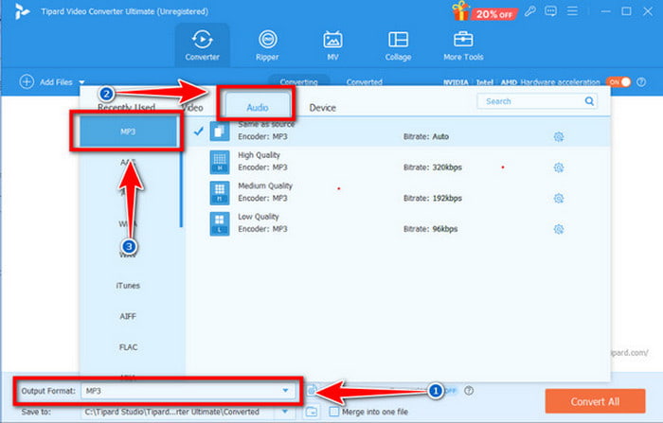Open the feedback chat icon
This screenshot has height=423, width=663.
coord(550,11)
